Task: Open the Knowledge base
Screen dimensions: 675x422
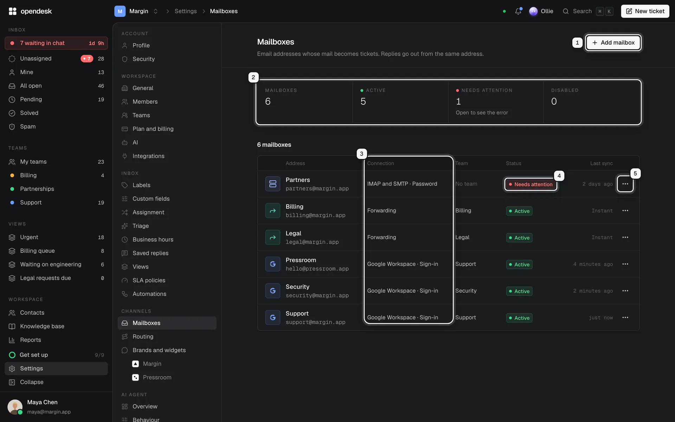Action: tap(56, 326)
